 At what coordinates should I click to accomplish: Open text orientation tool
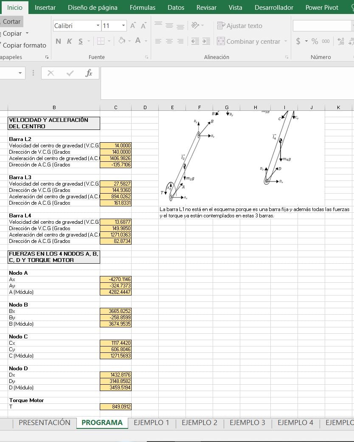coord(195,25)
